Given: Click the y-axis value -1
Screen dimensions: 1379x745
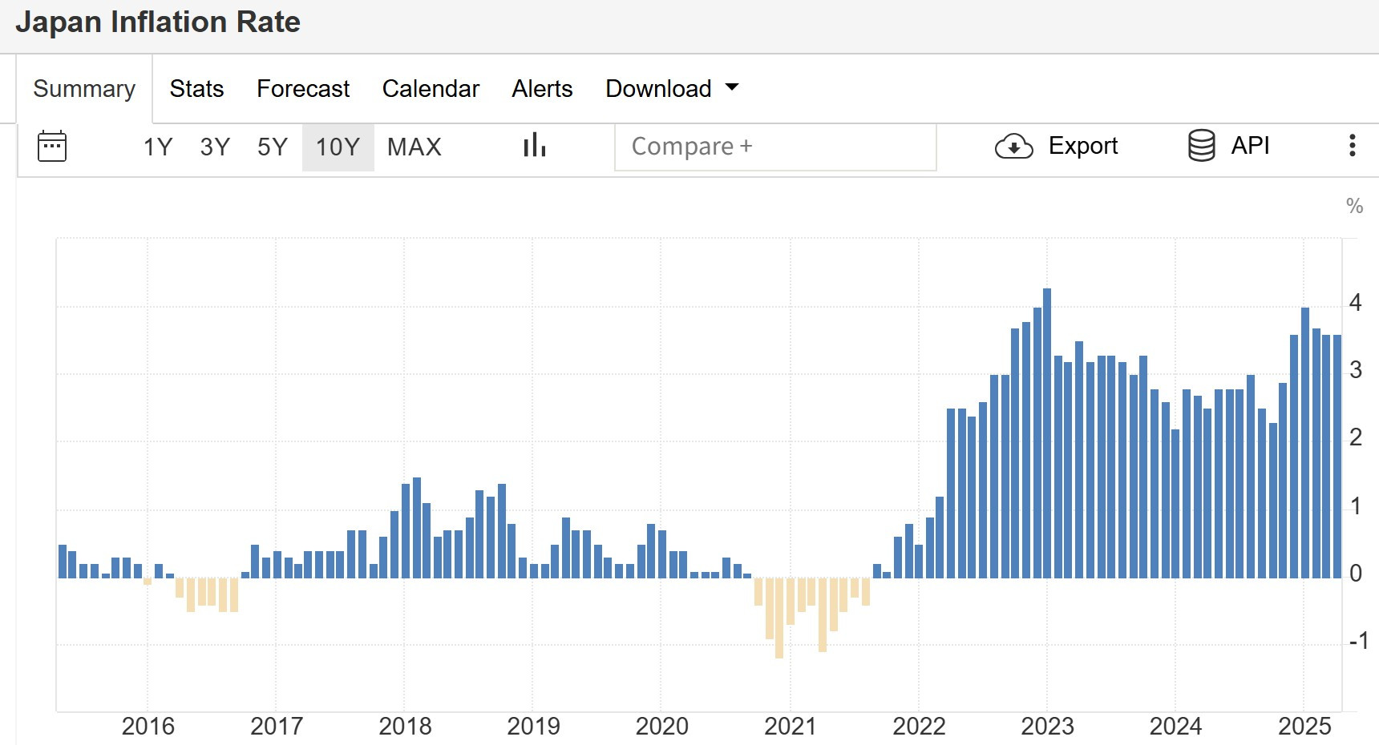Looking at the screenshot, I should (x=1358, y=641).
